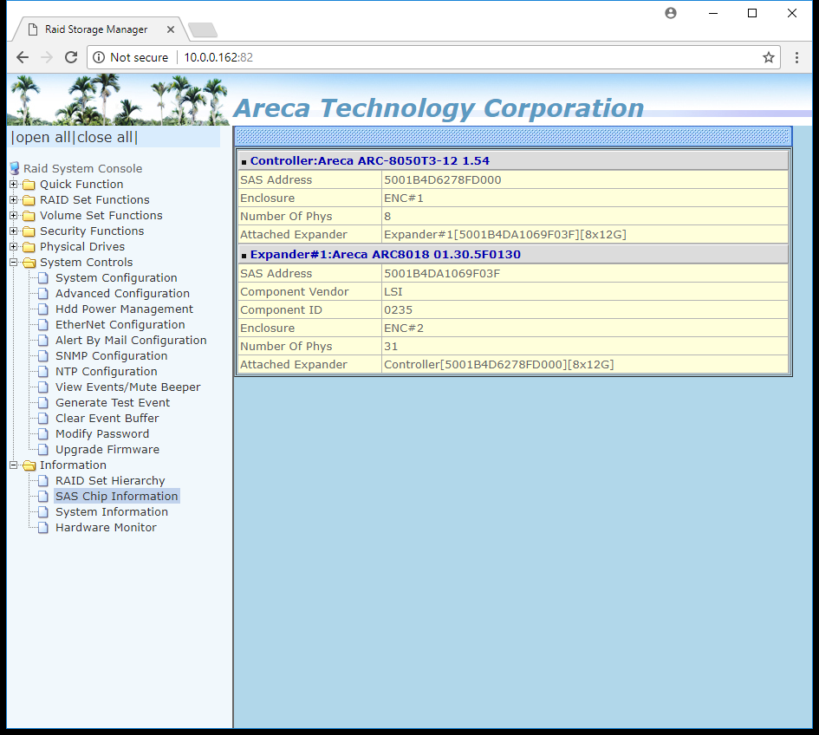Collapse the System Controls node

14,263
